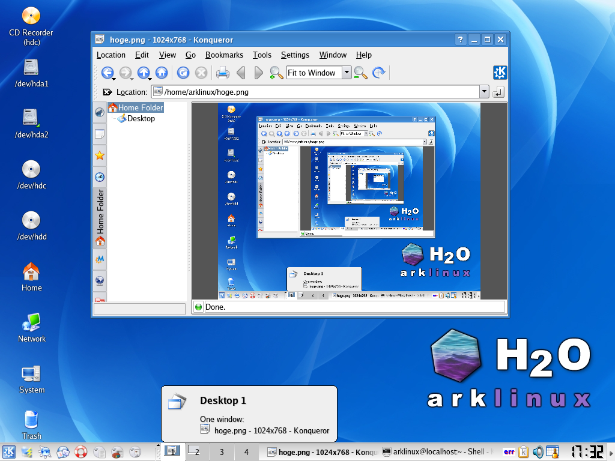This screenshot has height=461, width=615.
Task: Open the Edit menu
Action: point(142,55)
